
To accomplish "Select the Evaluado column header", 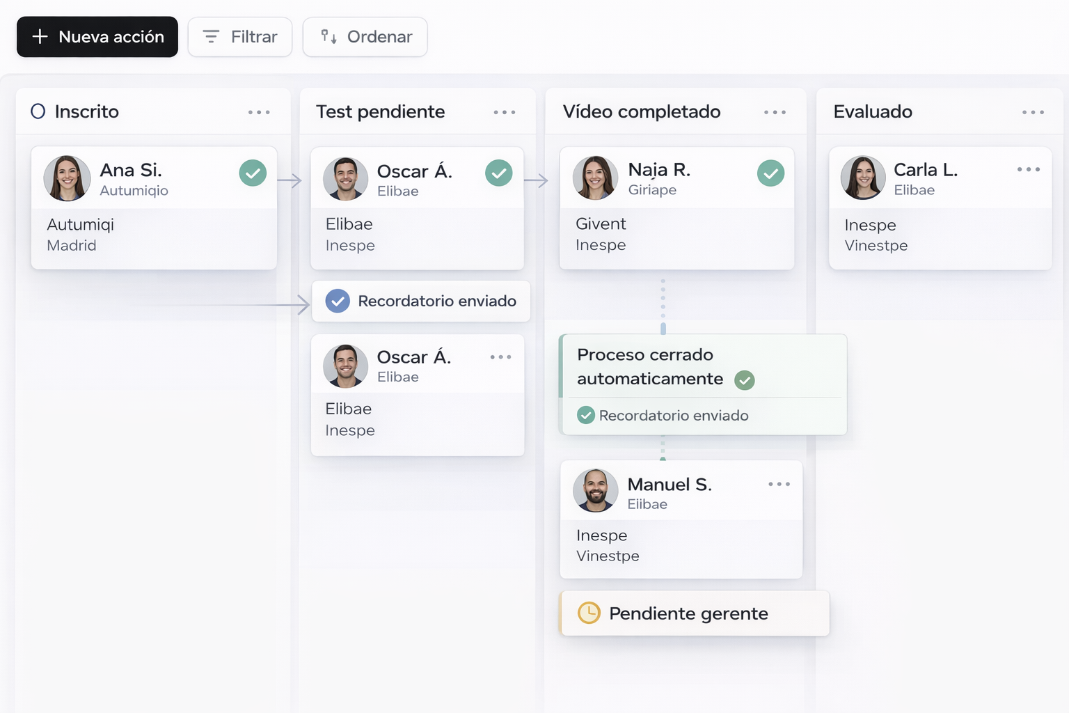I will pyautogui.click(x=873, y=111).
